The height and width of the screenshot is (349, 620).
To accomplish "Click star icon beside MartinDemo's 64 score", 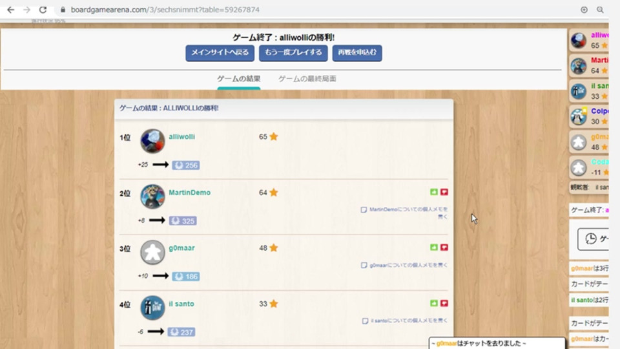I will tap(274, 193).
